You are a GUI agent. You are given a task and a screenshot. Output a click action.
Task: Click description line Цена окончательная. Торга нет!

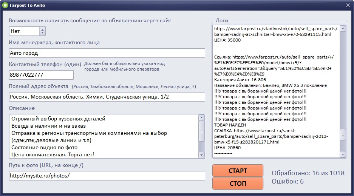(x=53, y=154)
